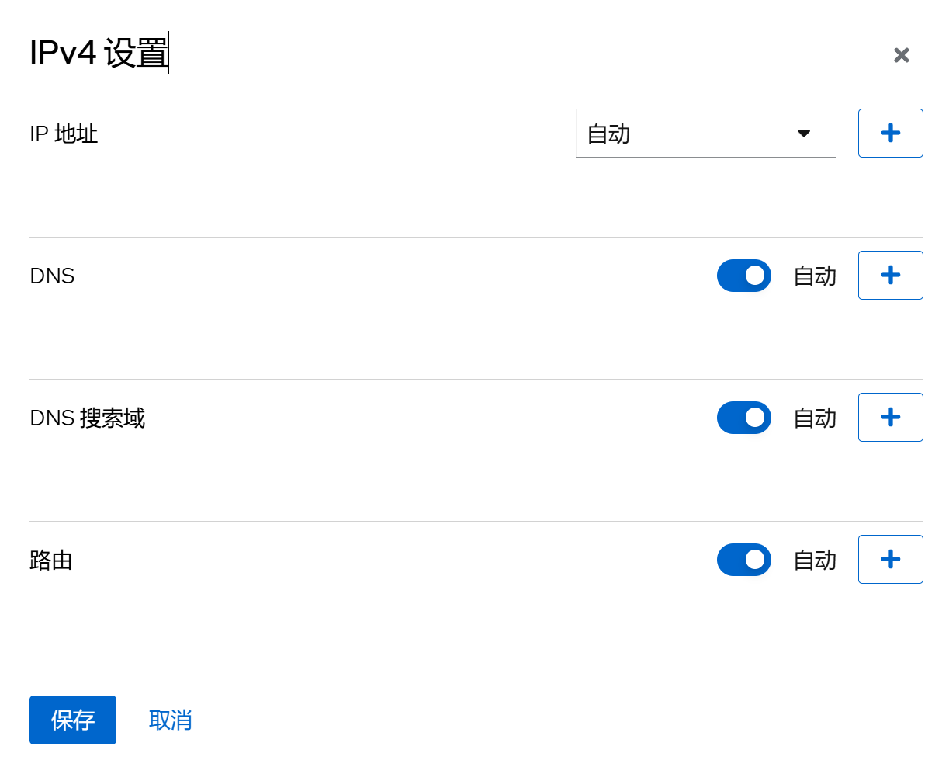Save the IPv4 settings with 保存
This screenshot has width=949, height=774.
tap(73, 720)
